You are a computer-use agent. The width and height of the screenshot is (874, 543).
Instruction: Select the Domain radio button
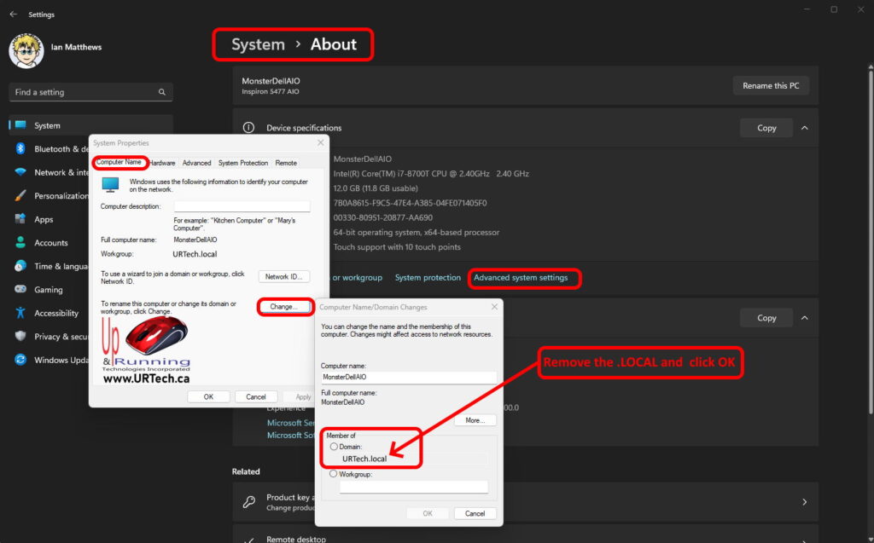tap(333, 447)
